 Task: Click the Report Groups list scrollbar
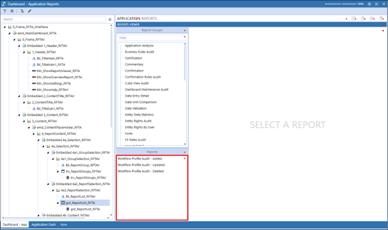(x=185, y=63)
